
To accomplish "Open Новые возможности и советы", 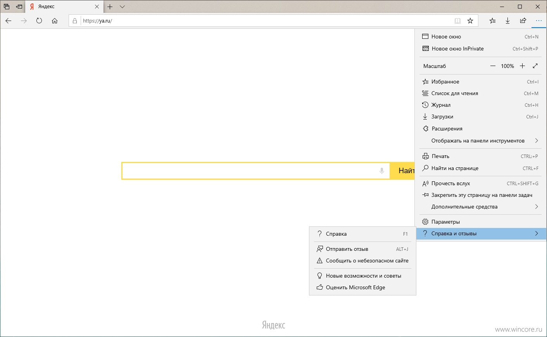I will 362,276.
